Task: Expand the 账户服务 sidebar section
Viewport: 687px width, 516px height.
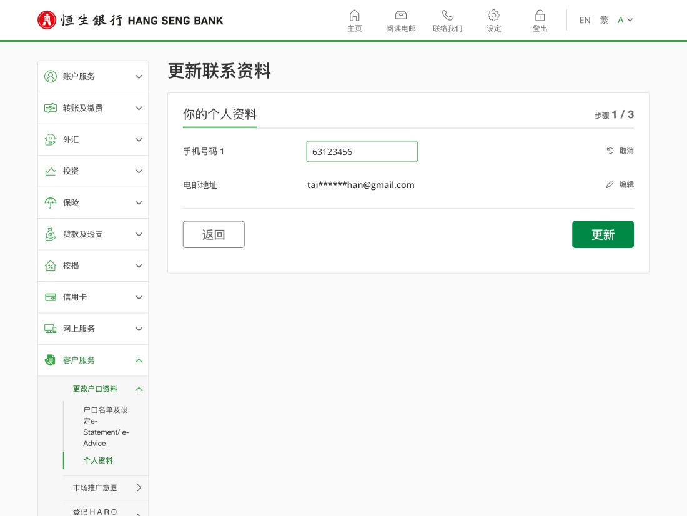Action: coord(139,77)
